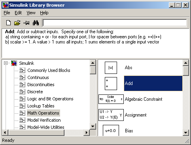Select the Continuous library
The image size is (191, 145).
point(38,77)
